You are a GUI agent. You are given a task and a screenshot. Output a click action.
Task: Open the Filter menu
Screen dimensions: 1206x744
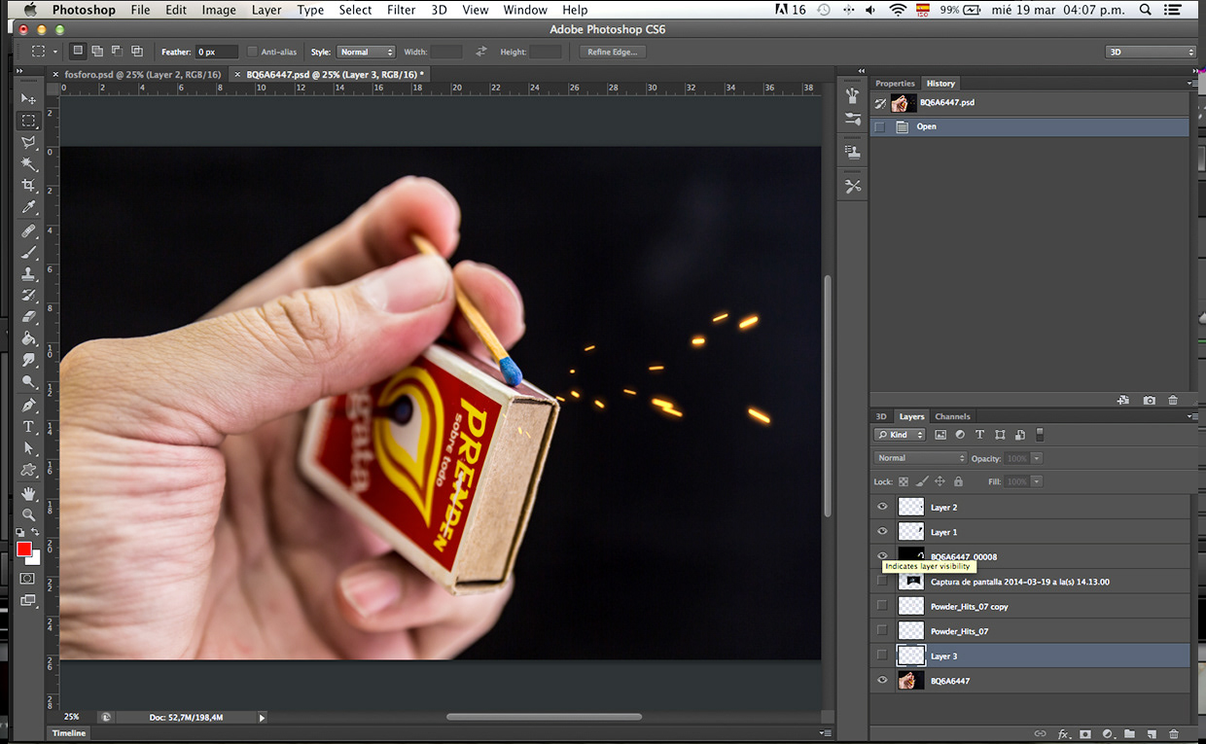pyautogui.click(x=401, y=10)
